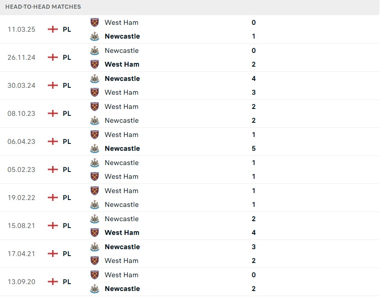Image resolution: width=380 pixels, height=297 pixels.
Task: Select PL league label on 19.02.22 row
Action: 67,198
